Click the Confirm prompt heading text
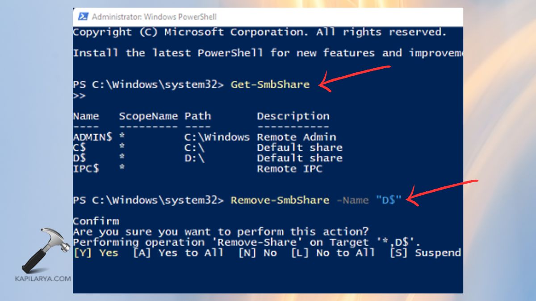Image resolution: width=536 pixels, height=301 pixels. coord(96,221)
